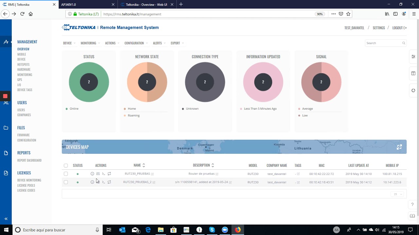Expand the Configuration dropdown menu
Image resolution: width=419 pixels, height=235 pixels.
click(x=136, y=43)
